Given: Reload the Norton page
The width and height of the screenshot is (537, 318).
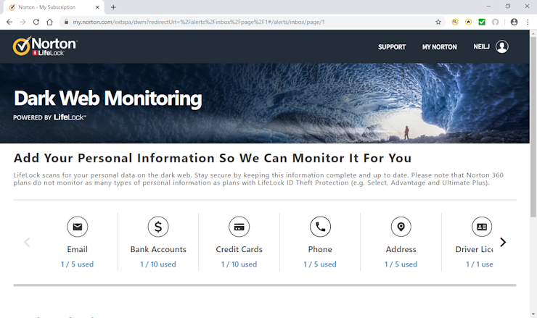Looking at the screenshot, I should coord(36,22).
